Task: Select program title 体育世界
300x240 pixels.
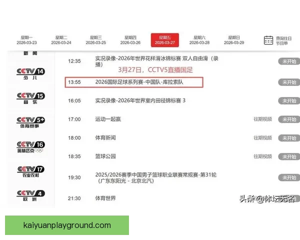Action: [105, 198]
